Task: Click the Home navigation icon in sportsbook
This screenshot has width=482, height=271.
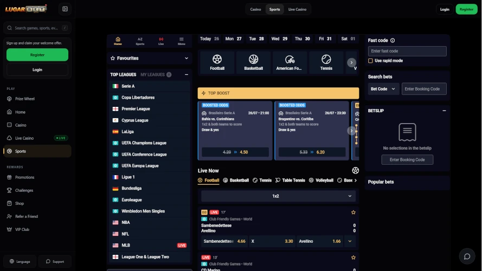Action: coord(118,41)
